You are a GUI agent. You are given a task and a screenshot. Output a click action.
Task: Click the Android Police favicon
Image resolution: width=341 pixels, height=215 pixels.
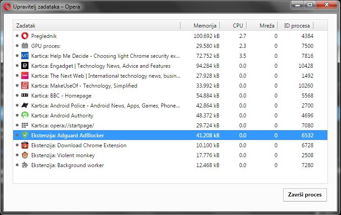[x=25, y=106]
